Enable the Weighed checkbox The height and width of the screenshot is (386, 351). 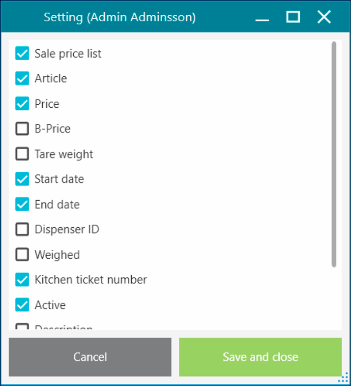click(x=22, y=255)
